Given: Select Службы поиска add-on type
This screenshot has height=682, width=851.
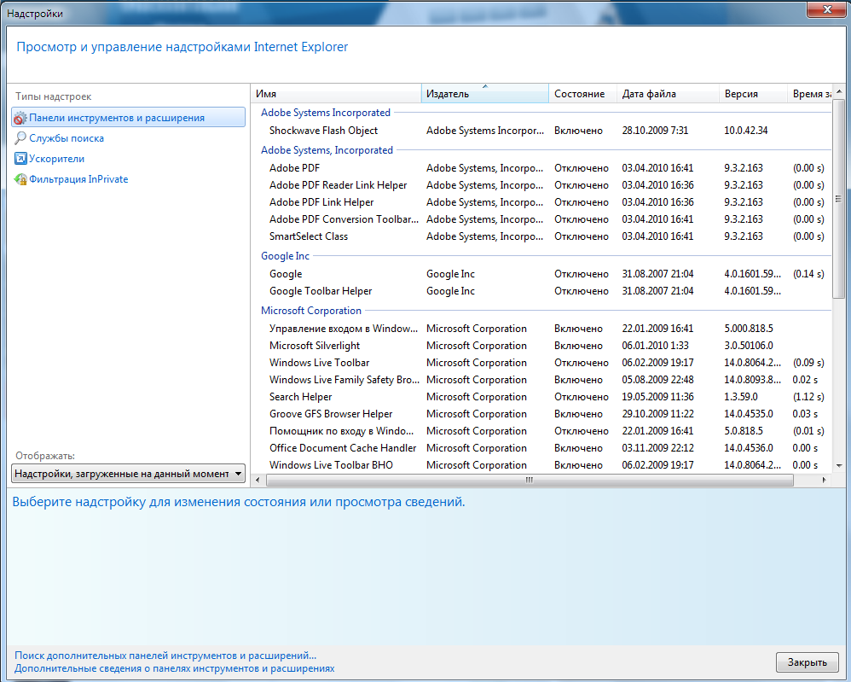Looking at the screenshot, I should tap(67, 138).
